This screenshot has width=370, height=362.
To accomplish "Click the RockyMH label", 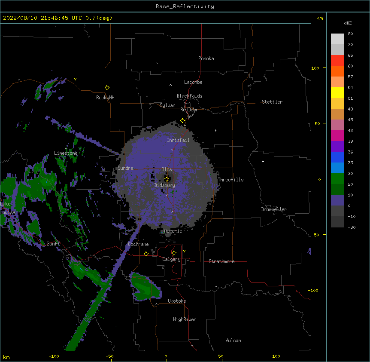I will pos(105,98).
